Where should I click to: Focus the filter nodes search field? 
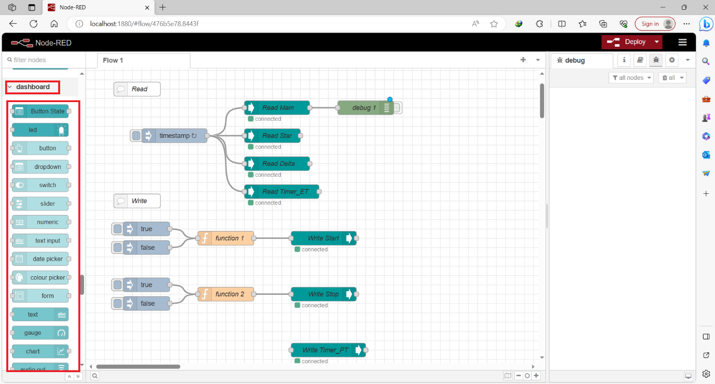[x=43, y=60]
